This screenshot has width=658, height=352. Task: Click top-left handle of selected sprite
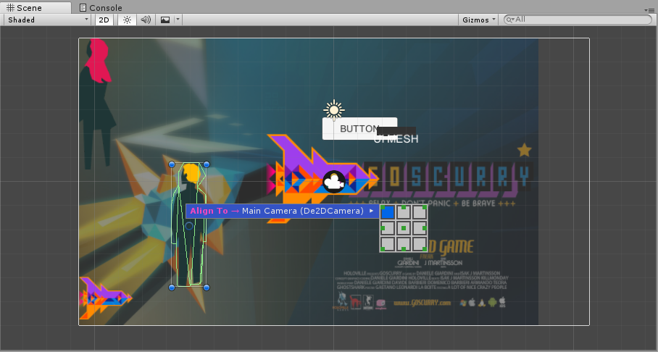pyautogui.click(x=172, y=164)
